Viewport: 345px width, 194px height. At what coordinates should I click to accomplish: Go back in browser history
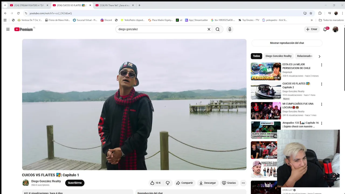coord(5,13)
